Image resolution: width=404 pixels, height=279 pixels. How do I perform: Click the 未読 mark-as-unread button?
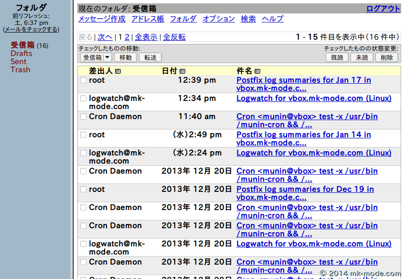point(362,57)
